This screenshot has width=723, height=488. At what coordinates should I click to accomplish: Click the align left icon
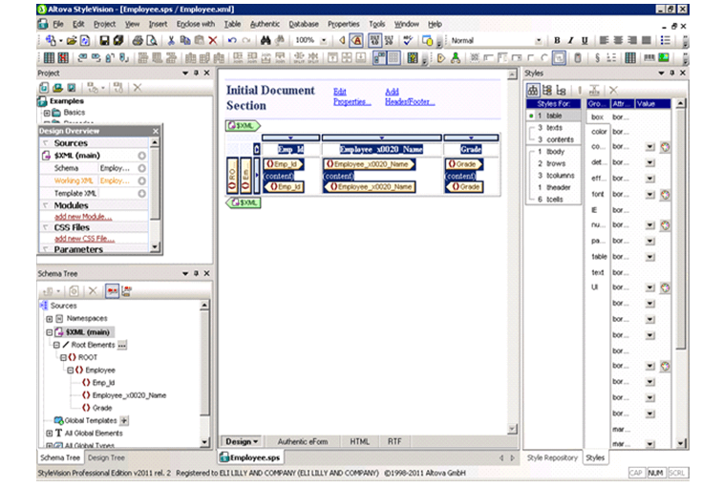click(604, 41)
